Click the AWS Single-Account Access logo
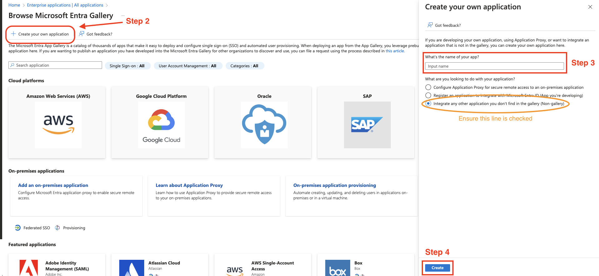The height and width of the screenshot is (276, 599). tap(235, 270)
